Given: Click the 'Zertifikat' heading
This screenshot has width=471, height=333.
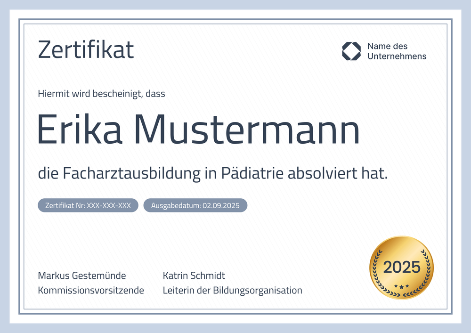Looking at the screenshot, I should pyautogui.click(x=86, y=49).
